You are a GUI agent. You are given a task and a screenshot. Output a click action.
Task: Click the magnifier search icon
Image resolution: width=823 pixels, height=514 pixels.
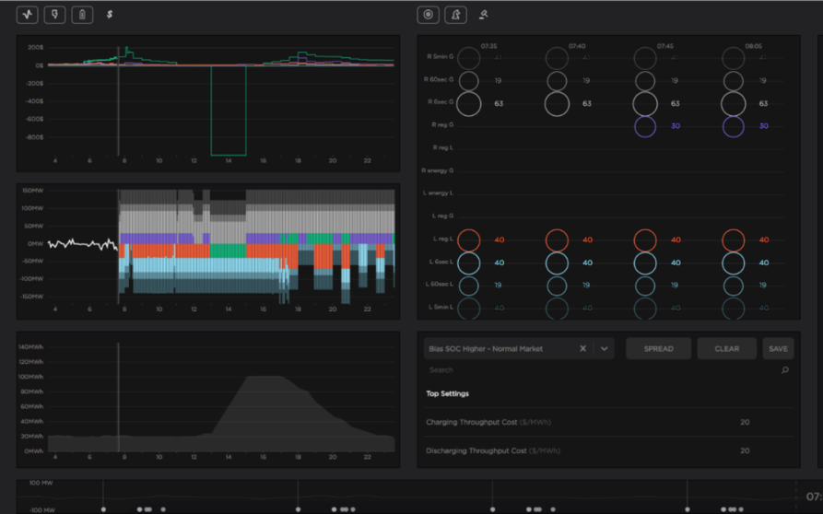pyautogui.click(x=784, y=370)
